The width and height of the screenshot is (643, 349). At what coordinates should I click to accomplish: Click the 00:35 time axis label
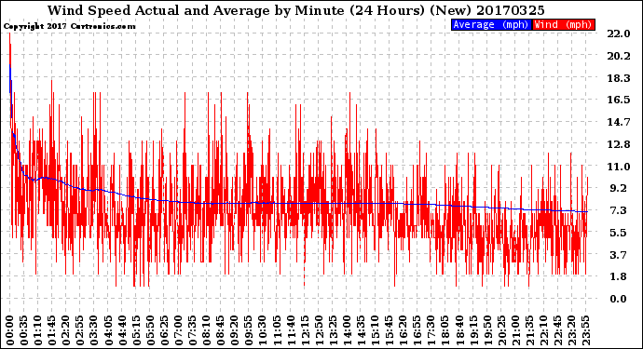coord(24,330)
